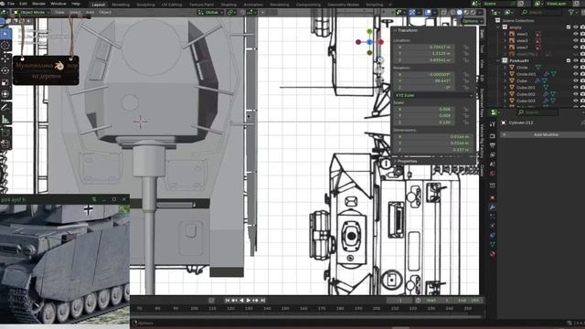Open the Object Constraints properties tab
This screenshot has height=329, width=585.
(493, 235)
